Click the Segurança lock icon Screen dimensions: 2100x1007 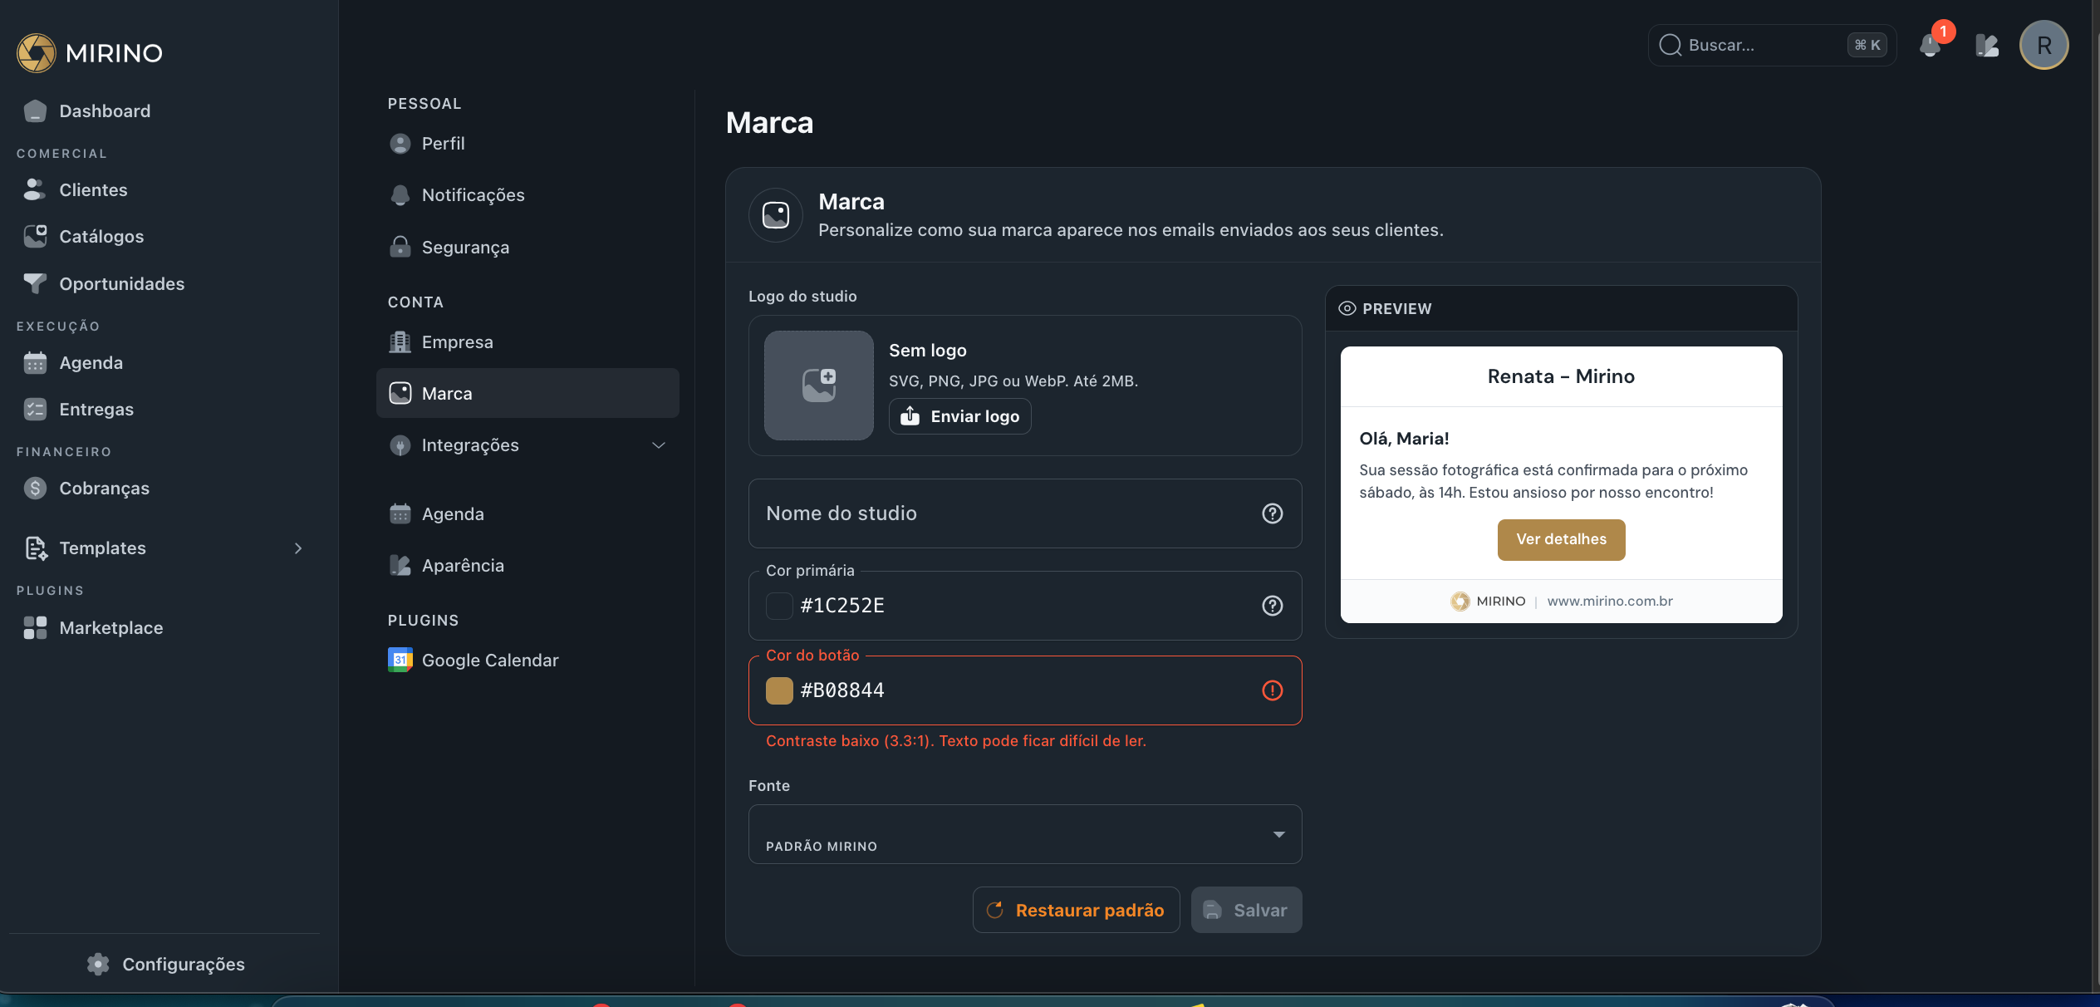click(400, 248)
